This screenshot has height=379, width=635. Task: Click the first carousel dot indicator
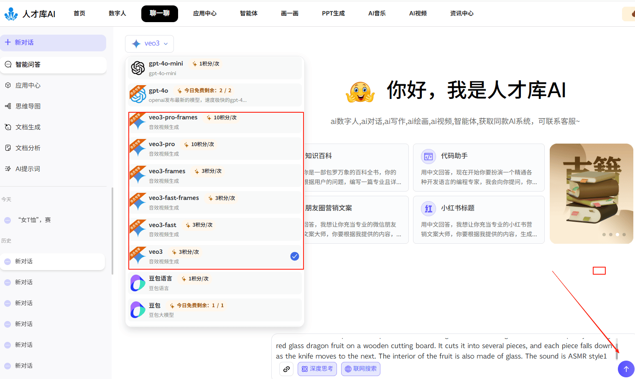coord(604,235)
